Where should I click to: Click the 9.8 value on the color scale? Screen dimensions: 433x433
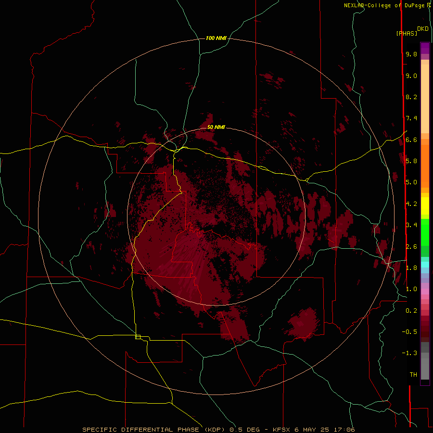[x=411, y=54]
